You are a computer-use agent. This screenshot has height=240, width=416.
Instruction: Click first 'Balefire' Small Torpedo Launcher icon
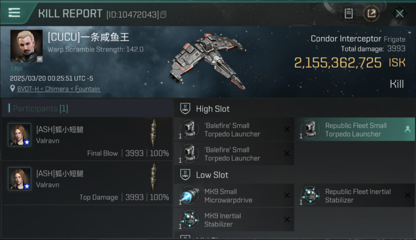click(189, 129)
